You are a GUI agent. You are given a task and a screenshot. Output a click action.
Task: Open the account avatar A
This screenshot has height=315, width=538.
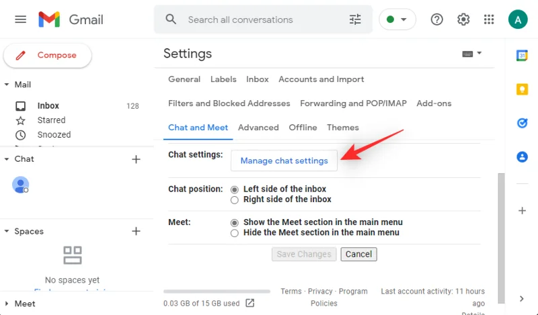(x=518, y=19)
